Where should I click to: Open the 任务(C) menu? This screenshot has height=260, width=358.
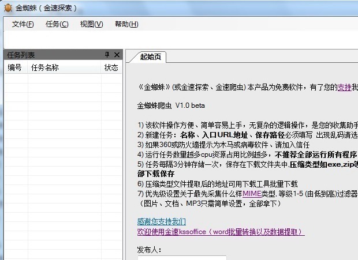click(57, 24)
